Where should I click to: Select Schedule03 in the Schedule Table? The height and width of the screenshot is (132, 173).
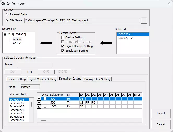19,106
